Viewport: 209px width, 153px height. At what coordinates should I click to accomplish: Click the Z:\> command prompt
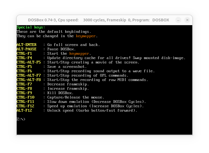point(21,119)
